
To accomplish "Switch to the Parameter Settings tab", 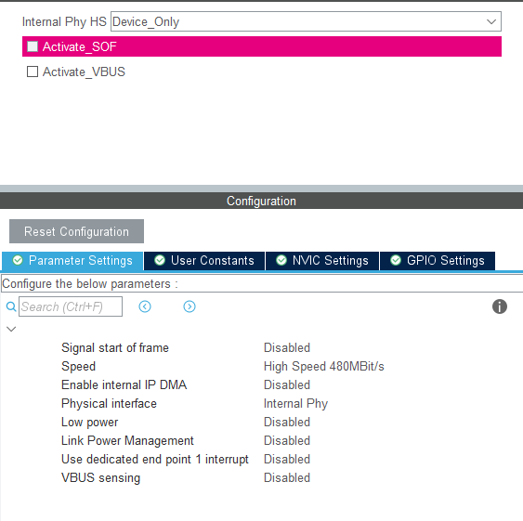I will pos(72,260).
